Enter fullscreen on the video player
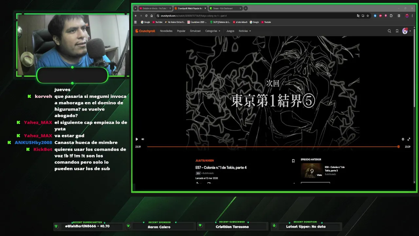 pyautogui.click(x=409, y=139)
